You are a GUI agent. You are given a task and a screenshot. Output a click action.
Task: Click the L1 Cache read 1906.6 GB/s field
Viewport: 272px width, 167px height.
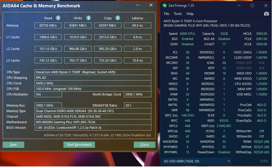tap(48, 37)
